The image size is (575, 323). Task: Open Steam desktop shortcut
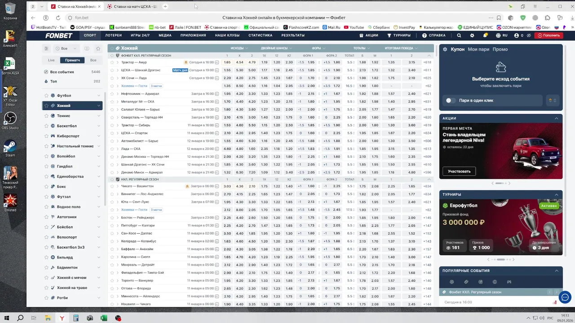coord(10,148)
